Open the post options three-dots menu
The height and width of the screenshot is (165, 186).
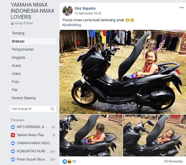click(181, 8)
